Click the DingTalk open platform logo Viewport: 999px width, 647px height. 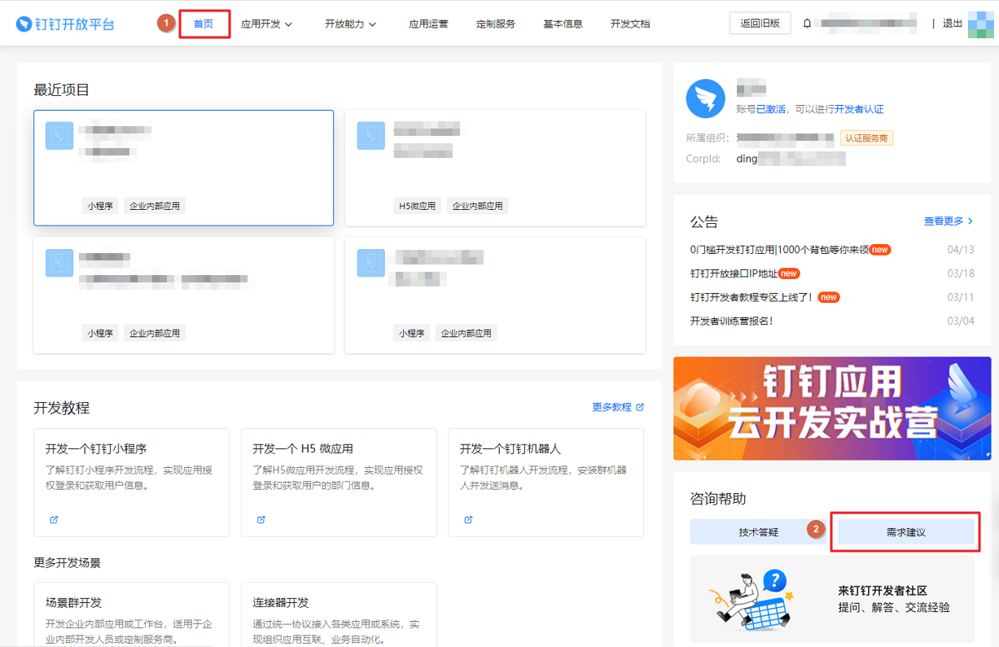click(x=65, y=24)
